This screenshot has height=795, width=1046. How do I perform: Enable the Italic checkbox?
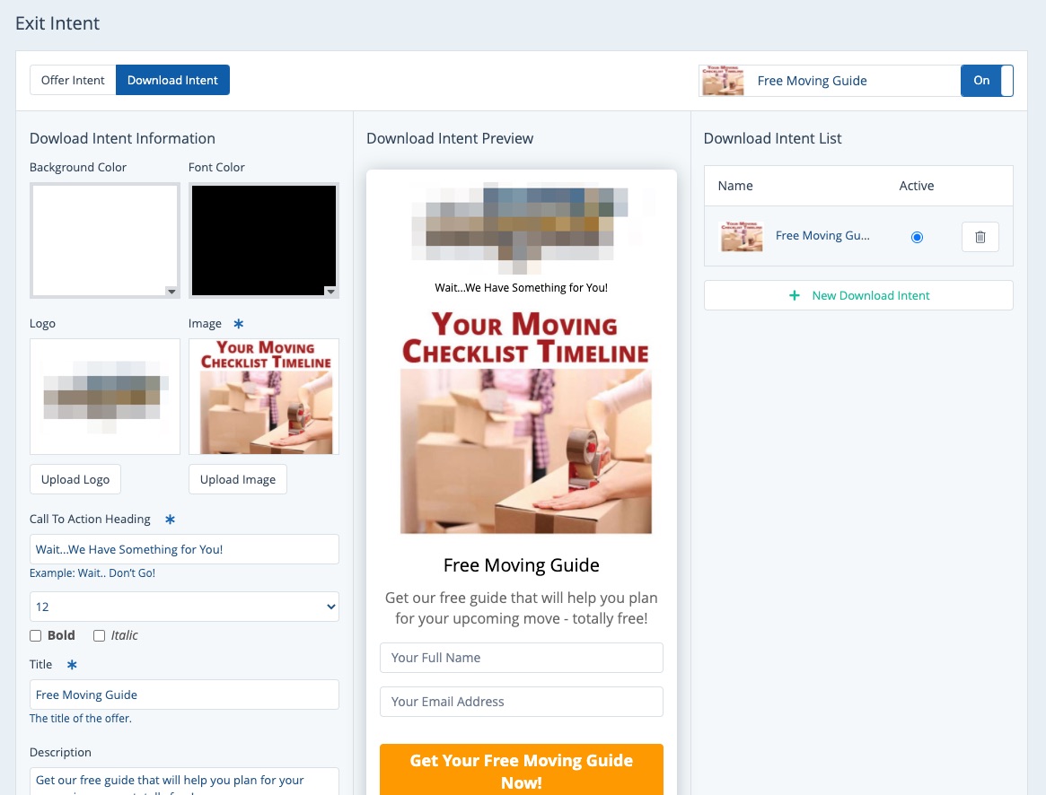point(100,635)
